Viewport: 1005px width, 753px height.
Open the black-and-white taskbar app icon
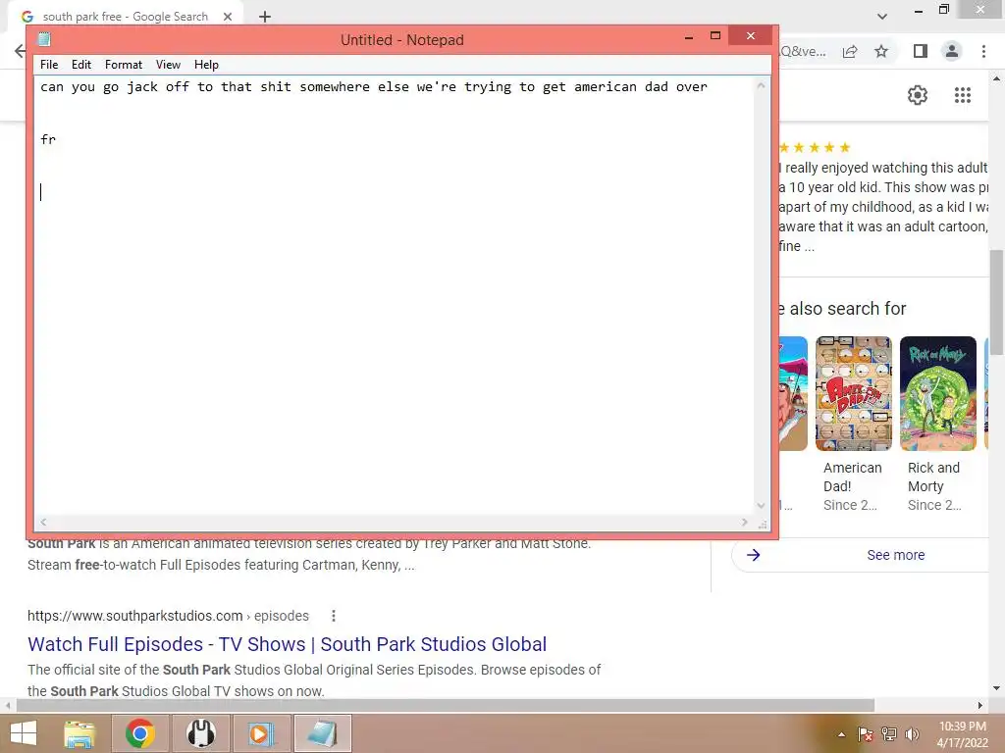pos(200,733)
